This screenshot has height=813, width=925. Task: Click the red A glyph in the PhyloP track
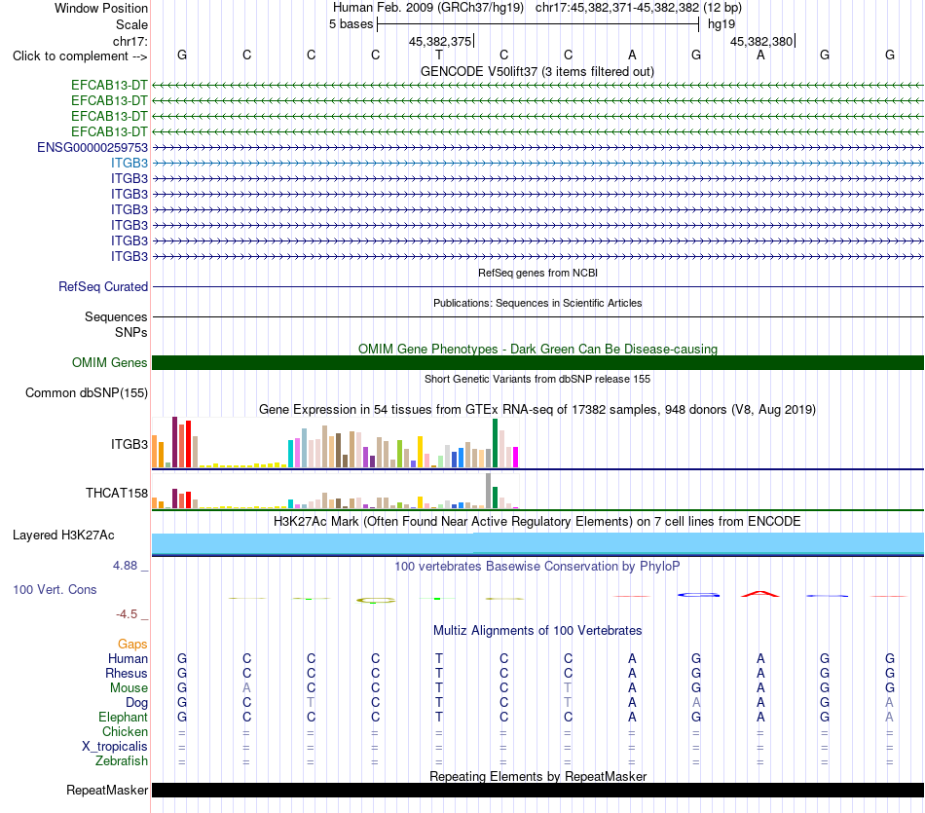point(760,594)
